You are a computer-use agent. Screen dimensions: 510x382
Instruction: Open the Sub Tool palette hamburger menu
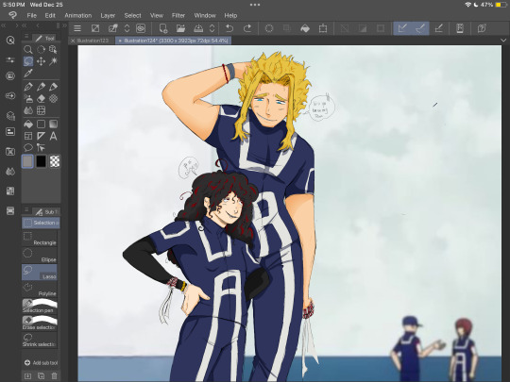[26, 210]
